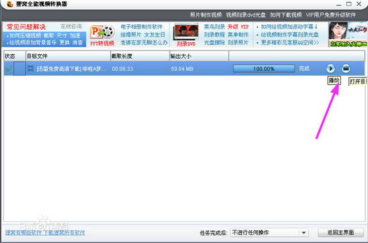This screenshot has width=368, height=243.
Task: Select the 哆啦A梦 file name
Action: pos(71,69)
